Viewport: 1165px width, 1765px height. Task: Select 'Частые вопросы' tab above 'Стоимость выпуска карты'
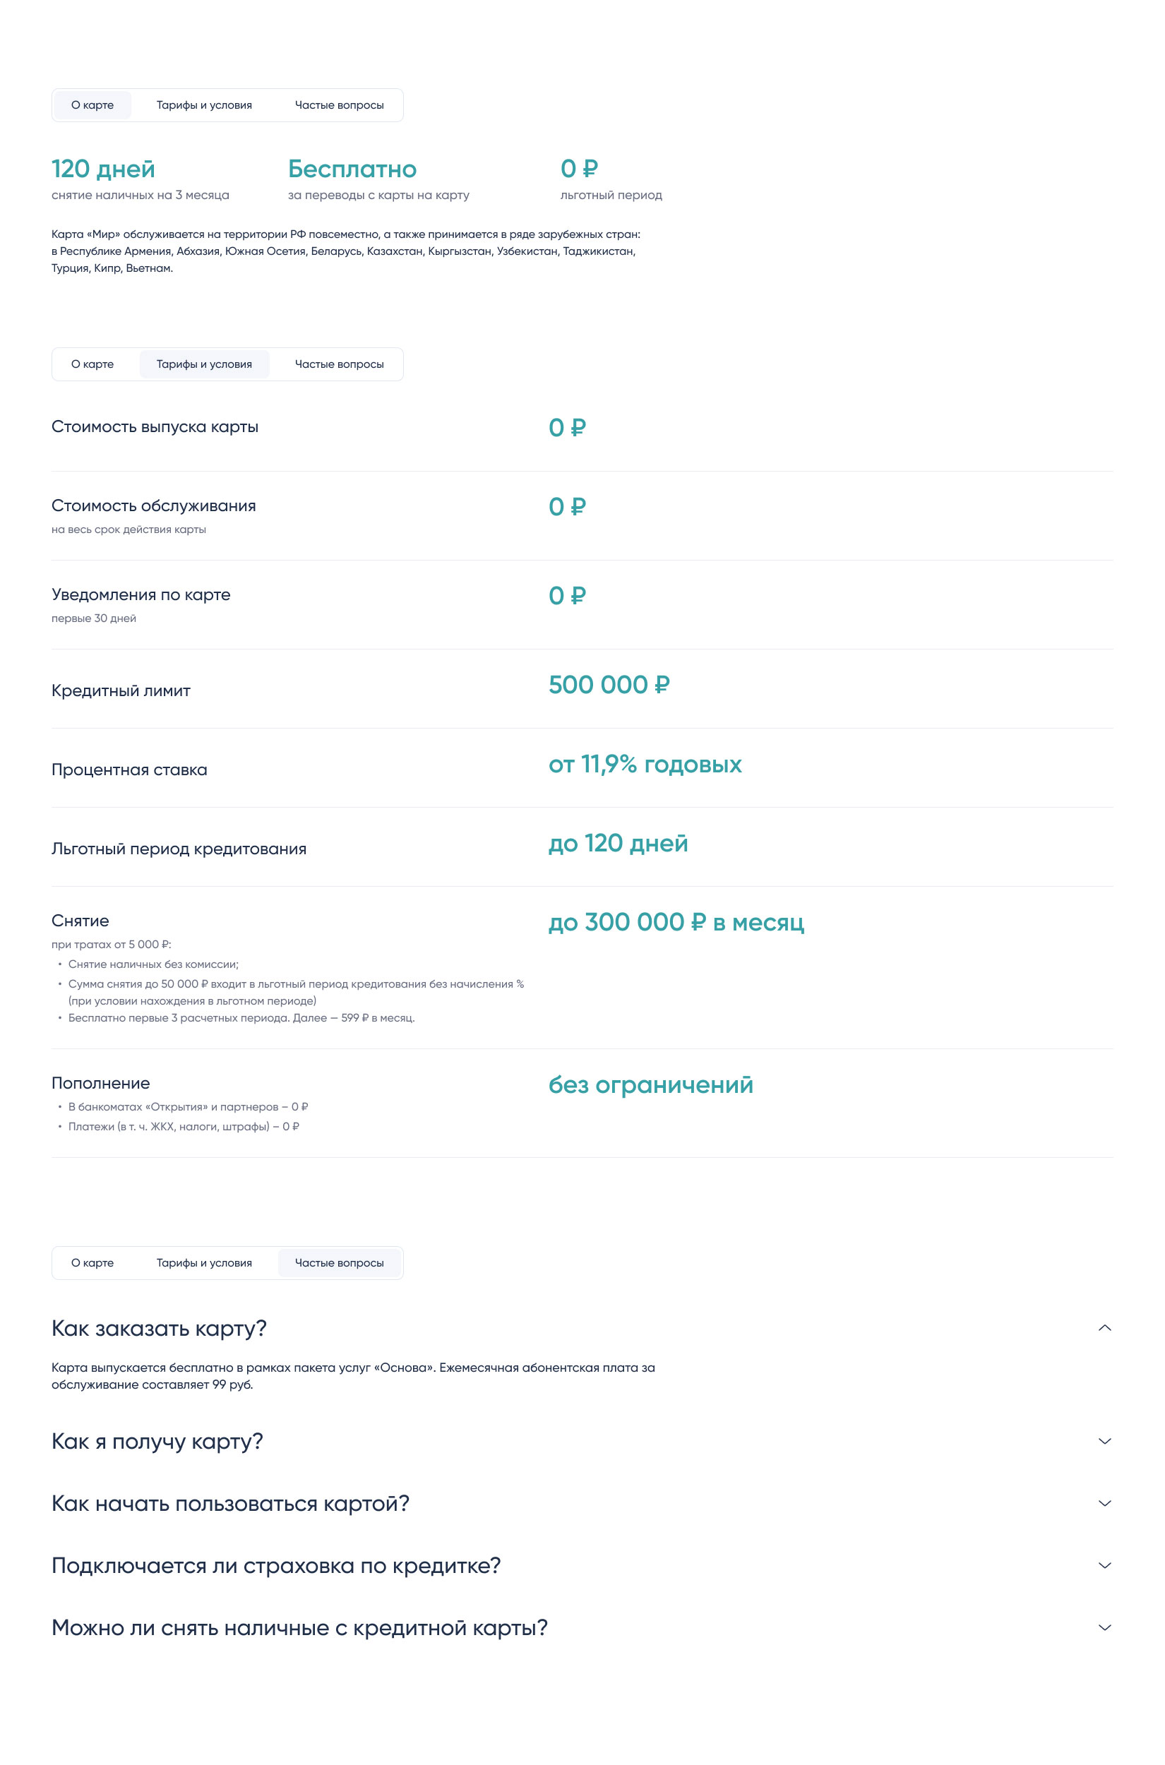coord(339,364)
